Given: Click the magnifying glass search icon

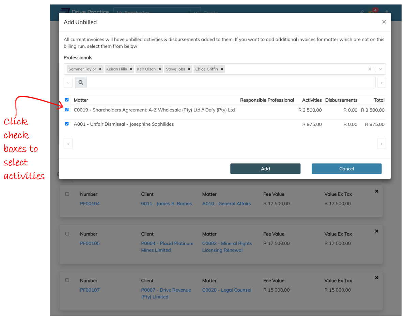Looking at the screenshot, I should click(x=81, y=82).
